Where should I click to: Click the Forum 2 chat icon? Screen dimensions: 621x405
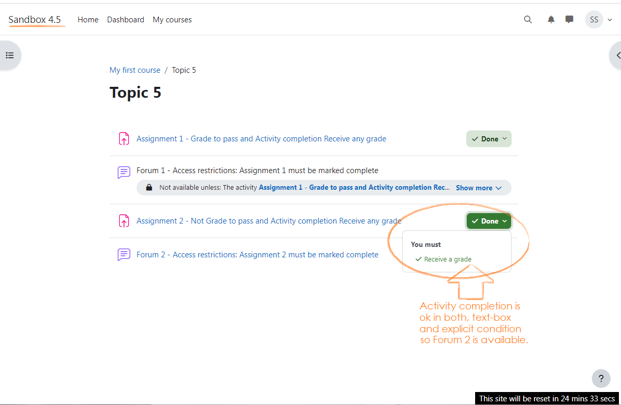[124, 254]
